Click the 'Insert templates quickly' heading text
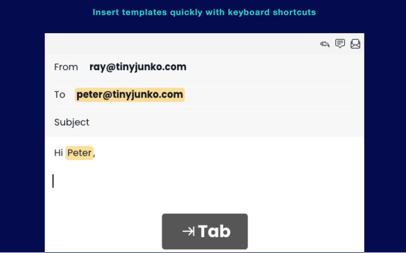406x253 pixels. [204, 12]
